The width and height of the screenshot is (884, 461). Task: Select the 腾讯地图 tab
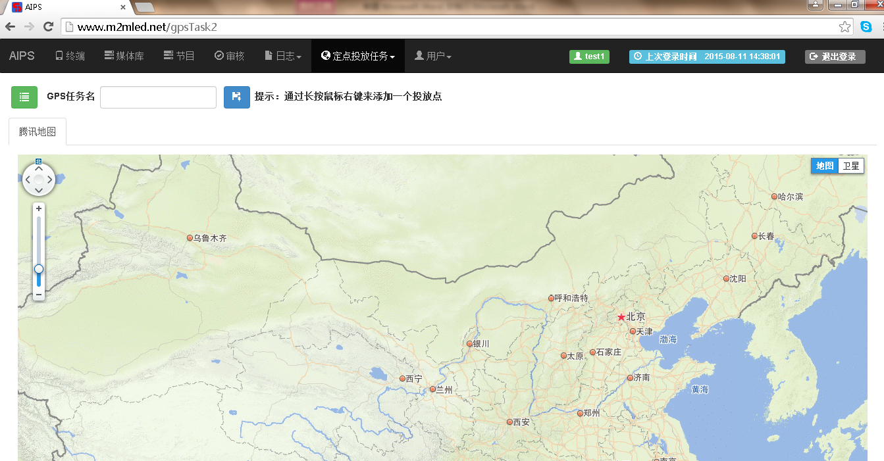pyautogui.click(x=38, y=132)
